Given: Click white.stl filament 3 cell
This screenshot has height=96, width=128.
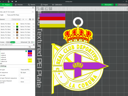Looking at the screenshot, I should point(30,57).
